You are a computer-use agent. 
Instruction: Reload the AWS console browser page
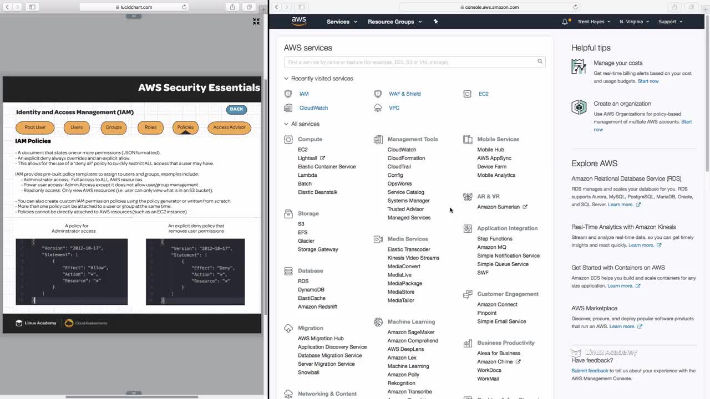click(575, 7)
